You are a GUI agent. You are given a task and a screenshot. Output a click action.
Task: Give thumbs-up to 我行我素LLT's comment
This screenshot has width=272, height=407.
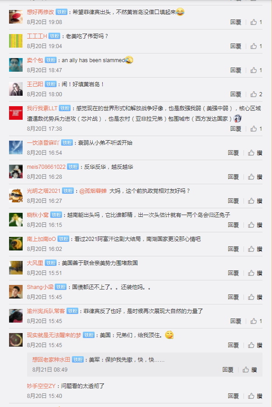(256, 129)
